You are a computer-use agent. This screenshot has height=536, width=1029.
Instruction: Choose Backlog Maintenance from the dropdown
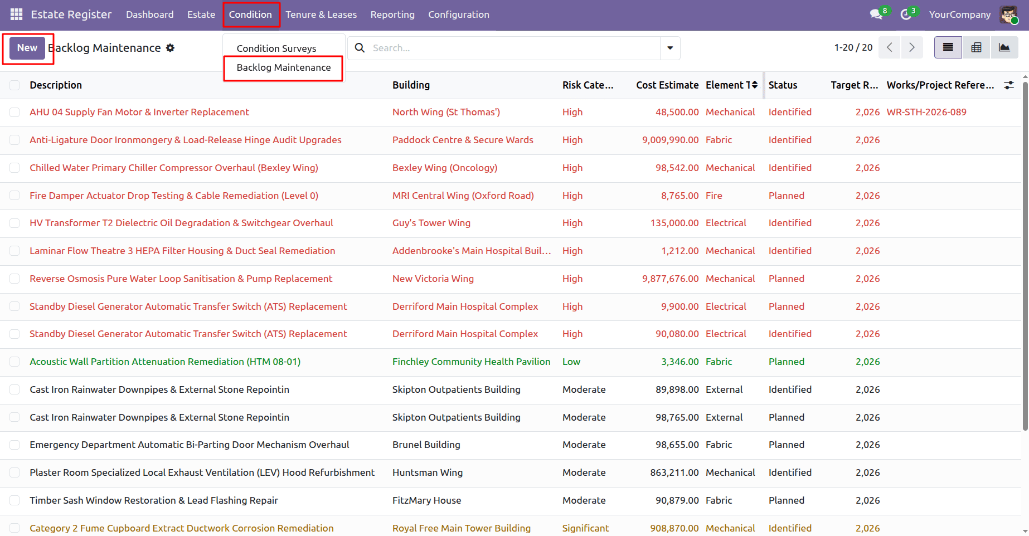(284, 67)
